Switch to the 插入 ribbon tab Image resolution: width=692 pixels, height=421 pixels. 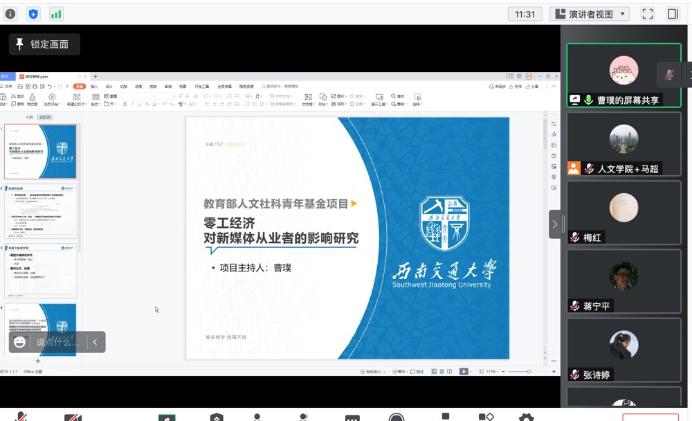coord(94,87)
